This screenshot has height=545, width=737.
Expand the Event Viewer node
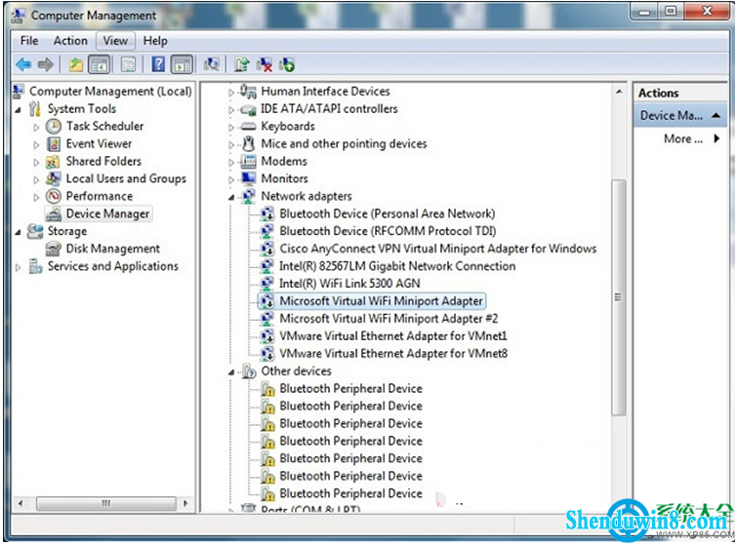tap(36, 144)
